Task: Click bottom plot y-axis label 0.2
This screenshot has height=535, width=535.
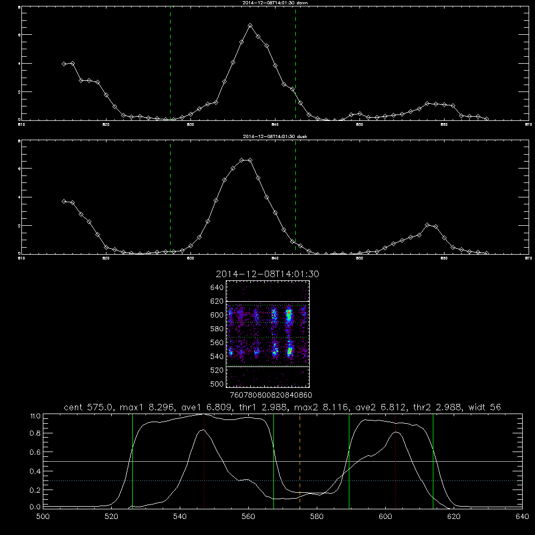Action: (35, 490)
